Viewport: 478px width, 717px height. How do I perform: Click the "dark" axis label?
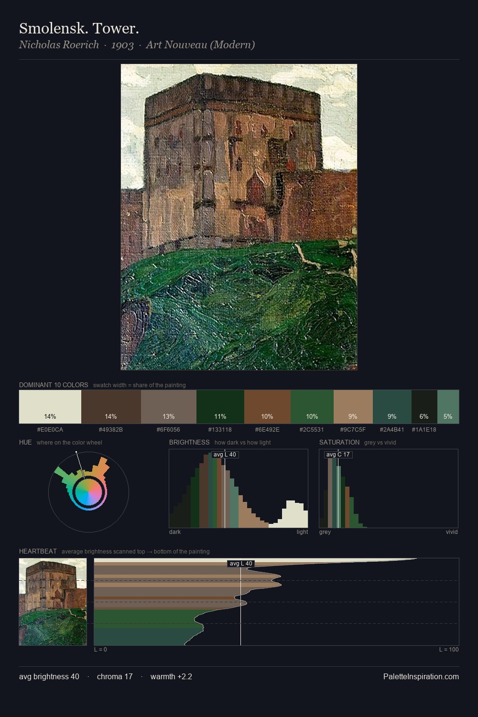(175, 532)
